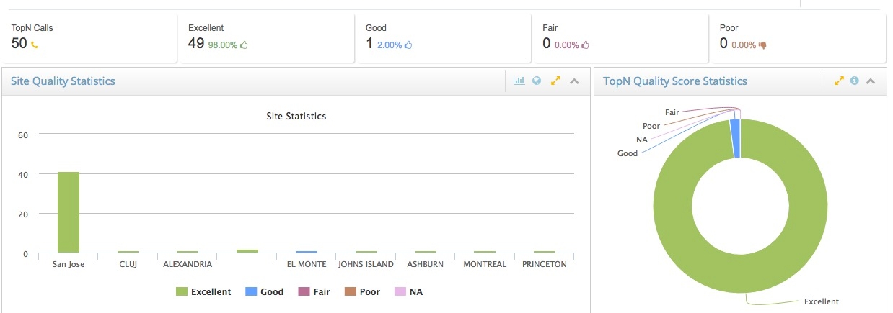Click the EL MONTE axis label
The height and width of the screenshot is (313, 893).
pyautogui.click(x=307, y=264)
